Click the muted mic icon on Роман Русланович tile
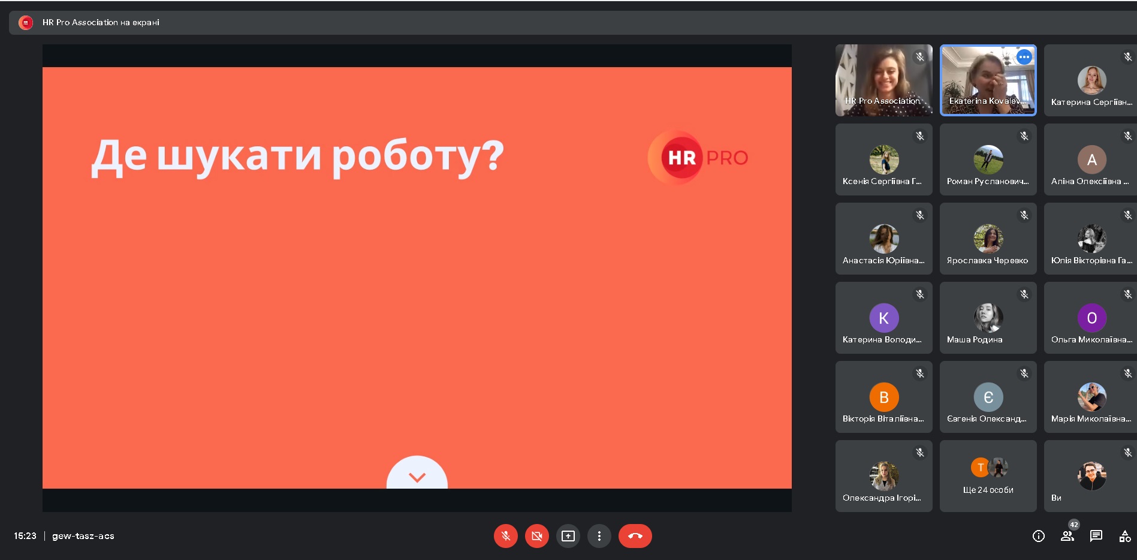Image resolution: width=1137 pixels, height=560 pixels. 1024,136
